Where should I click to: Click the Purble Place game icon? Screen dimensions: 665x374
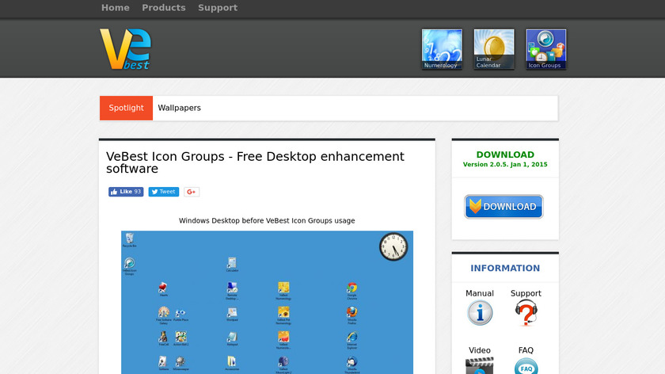point(180,315)
